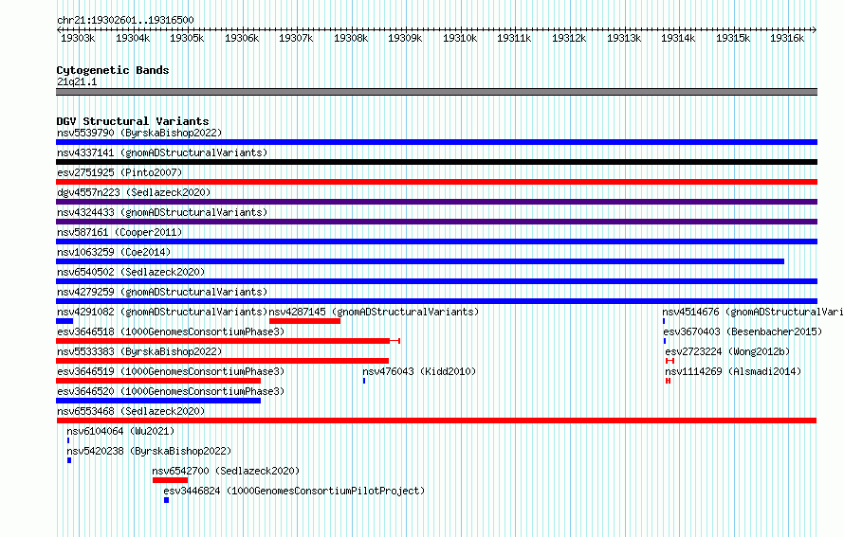Open nsv6104064 (Wu2021) label
Screen dimensions: 844x537
[x=120, y=431]
